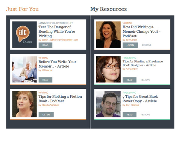Image resolution: width=188 pixels, height=144 pixels.
Task: Remove the Back Cover Copy article
Action: 146,115
